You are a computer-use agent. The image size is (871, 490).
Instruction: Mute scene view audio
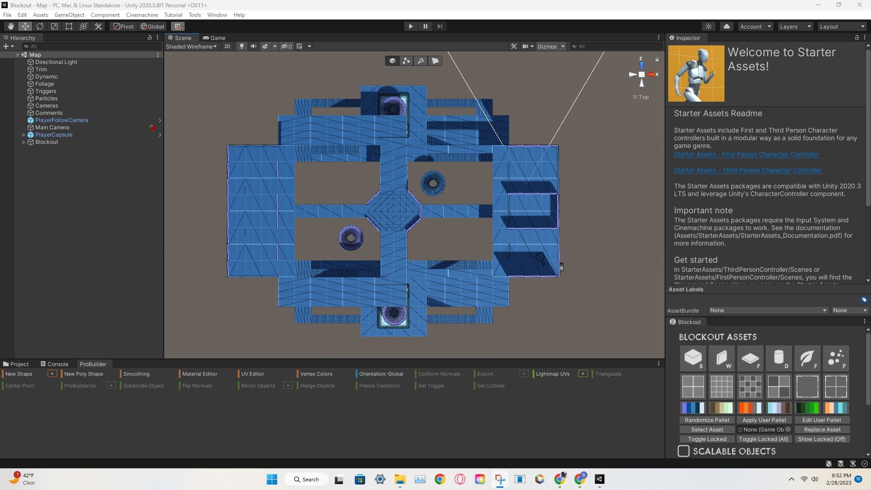(254, 46)
